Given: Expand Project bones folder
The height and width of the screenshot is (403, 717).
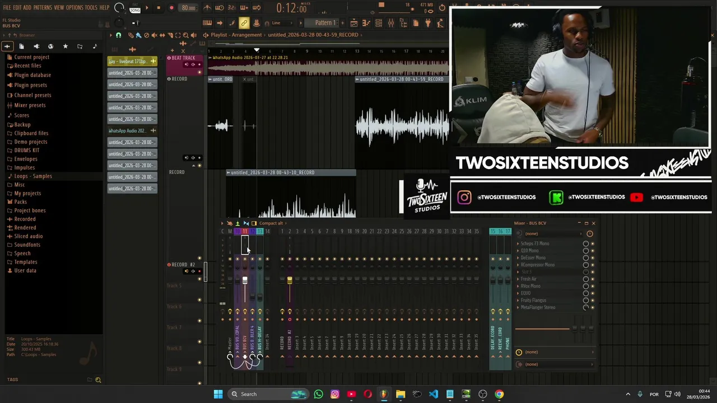Looking at the screenshot, I should tap(30, 210).
